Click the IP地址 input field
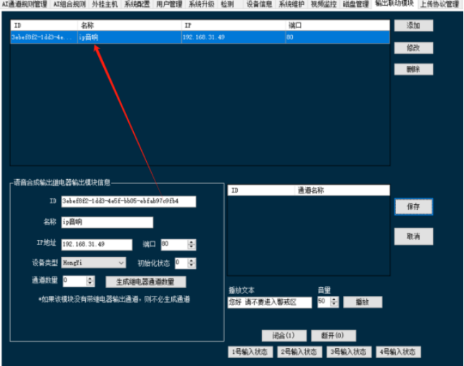The height and width of the screenshot is (366, 464). [97, 244]
